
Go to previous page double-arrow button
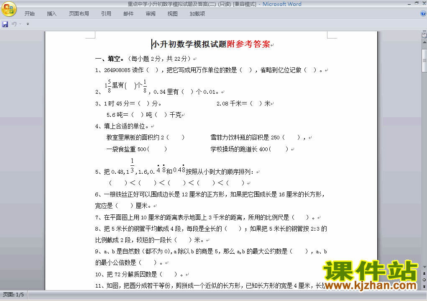424,273
